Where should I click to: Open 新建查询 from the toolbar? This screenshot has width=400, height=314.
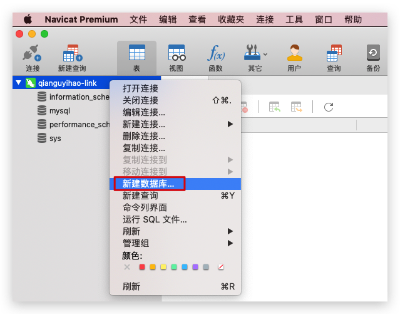click(72, 58)
